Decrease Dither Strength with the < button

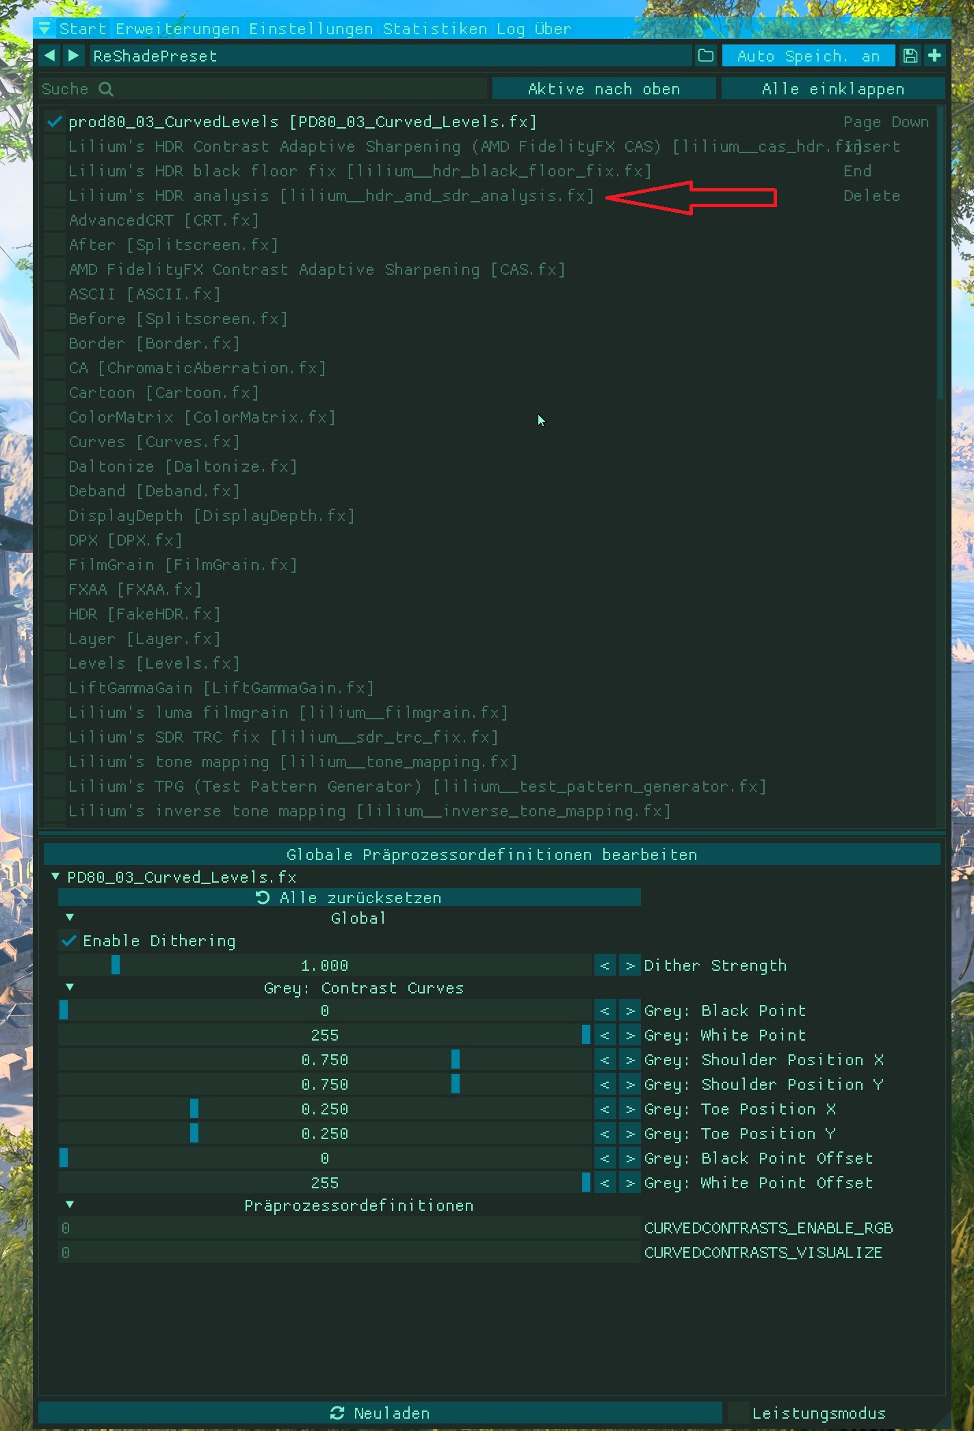605,965
